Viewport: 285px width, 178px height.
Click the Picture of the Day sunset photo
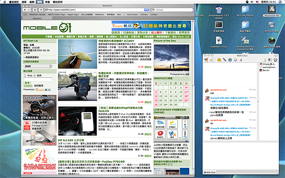171,58
